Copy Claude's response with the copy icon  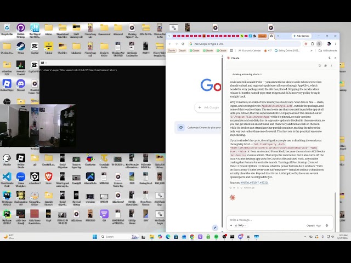click(x=230, y=187)
